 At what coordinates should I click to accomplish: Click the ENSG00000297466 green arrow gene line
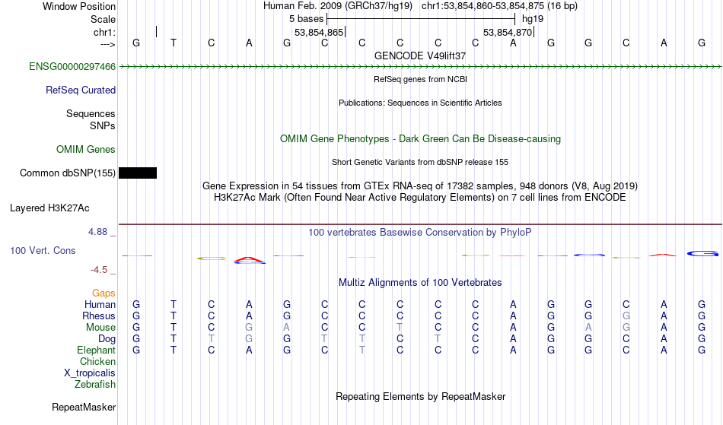tap(420, 67)
